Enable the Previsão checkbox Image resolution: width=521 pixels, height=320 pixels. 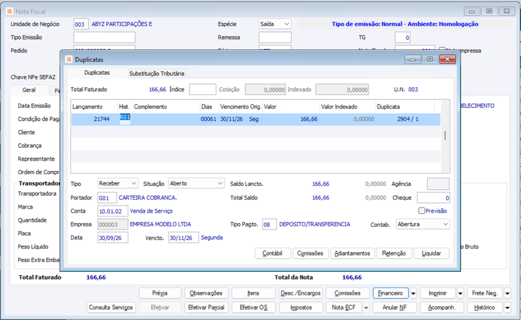point(421,211)
